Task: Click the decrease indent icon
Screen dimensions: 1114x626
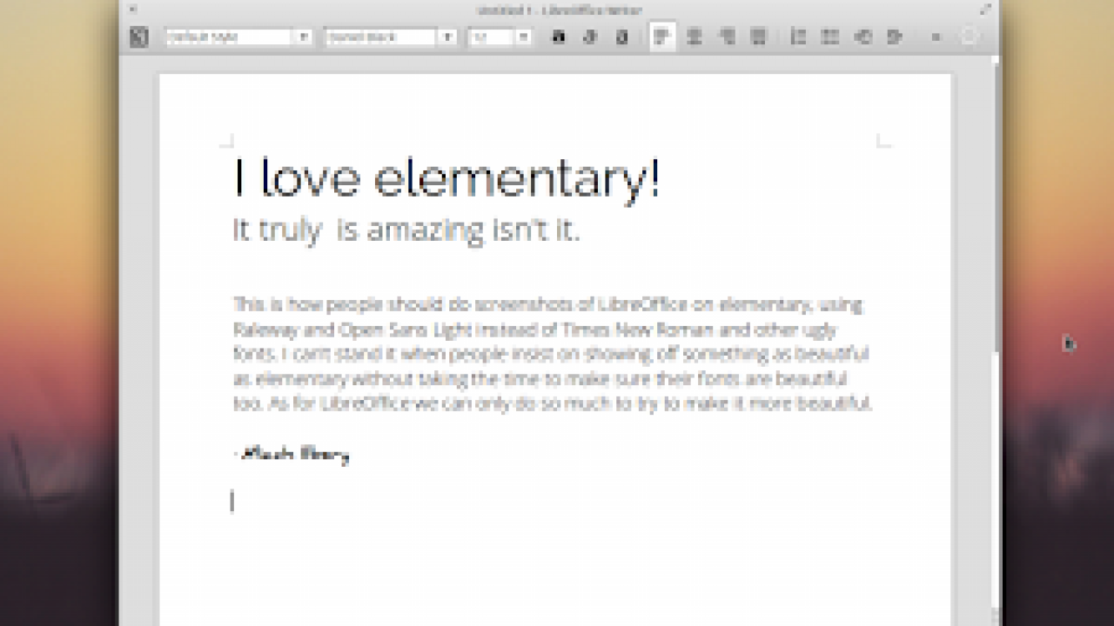Action: tap(862, 37)
